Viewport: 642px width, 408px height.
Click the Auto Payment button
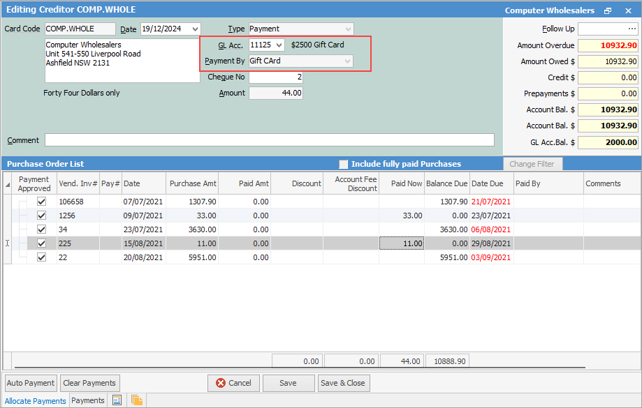coord(30,383)
